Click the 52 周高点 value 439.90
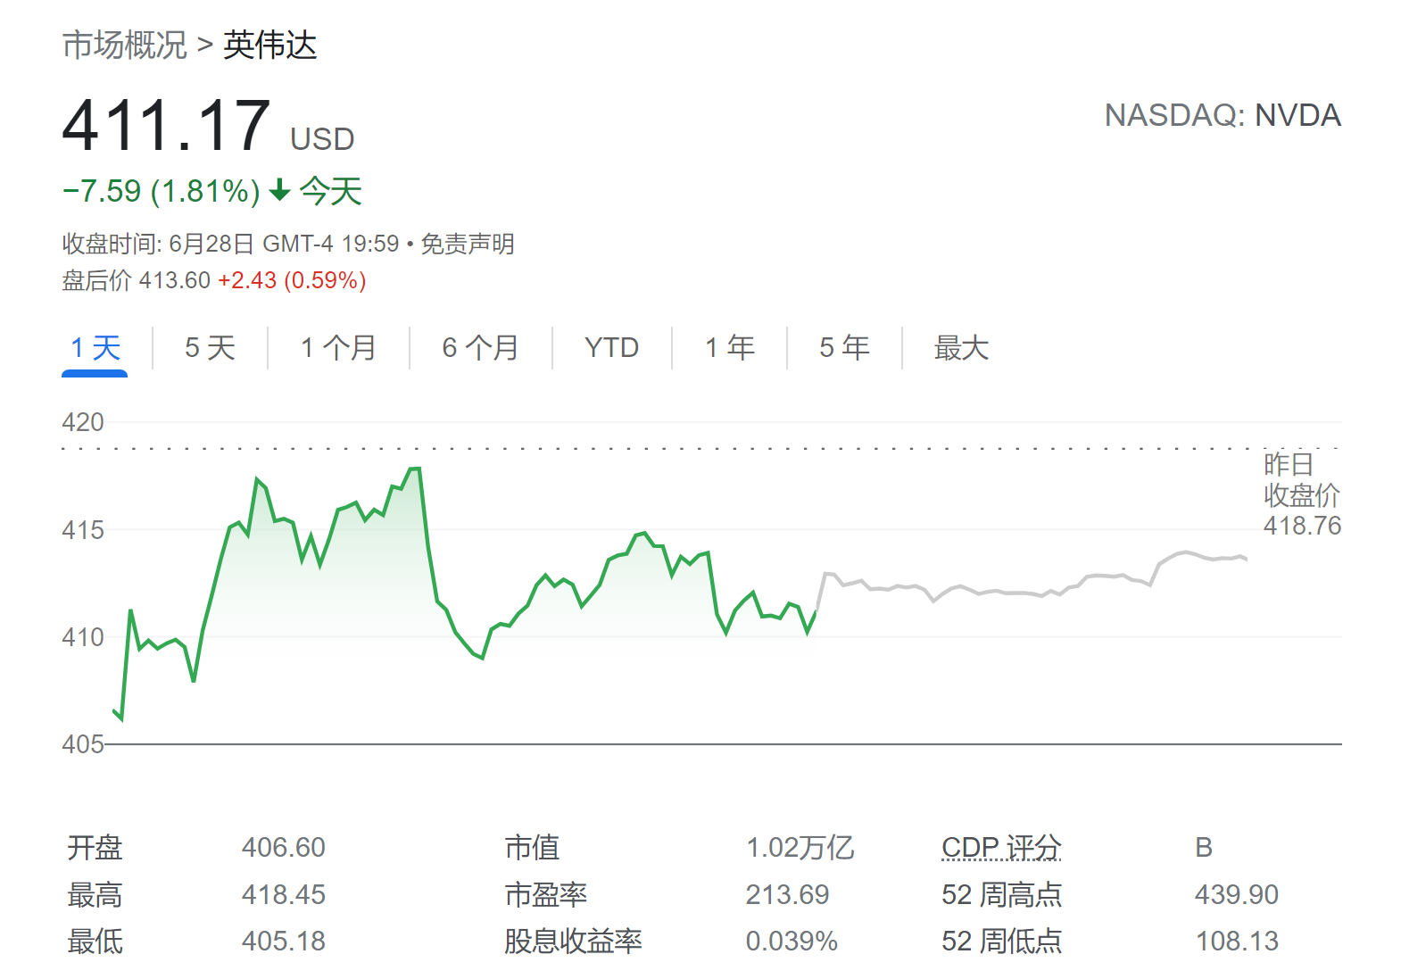Image resolution: width=1401 pixels, height=979 pixels. [1236, 894]
